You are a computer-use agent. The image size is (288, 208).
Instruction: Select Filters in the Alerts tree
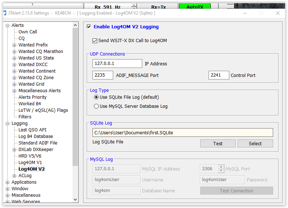pos(25,117)
